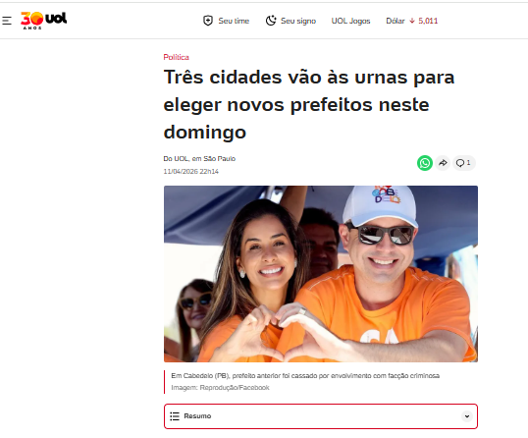Click the red down arrow beside Dólar
Viewport: 528px width, 438px height.
[x=412, y=21]
